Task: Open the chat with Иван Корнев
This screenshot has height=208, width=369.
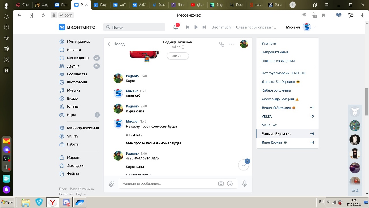Action: [272, 142]
